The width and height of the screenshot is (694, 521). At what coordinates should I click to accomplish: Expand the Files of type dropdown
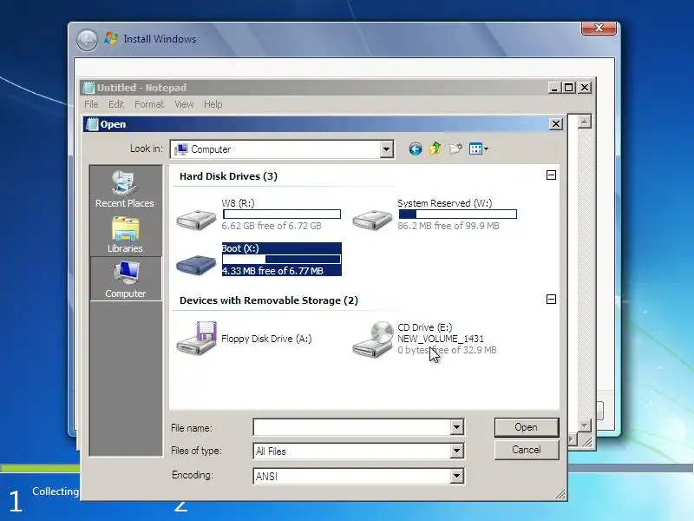coord(456,451)
